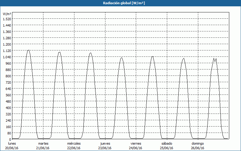This screenshot has width=241, height=151.
Task: Click the 26/06/16 date label
Action: (198, 148)
